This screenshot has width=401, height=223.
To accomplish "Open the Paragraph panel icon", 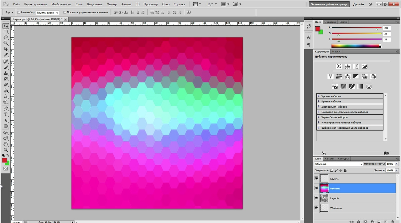I will pyautogui.click(x=309, y=45).
